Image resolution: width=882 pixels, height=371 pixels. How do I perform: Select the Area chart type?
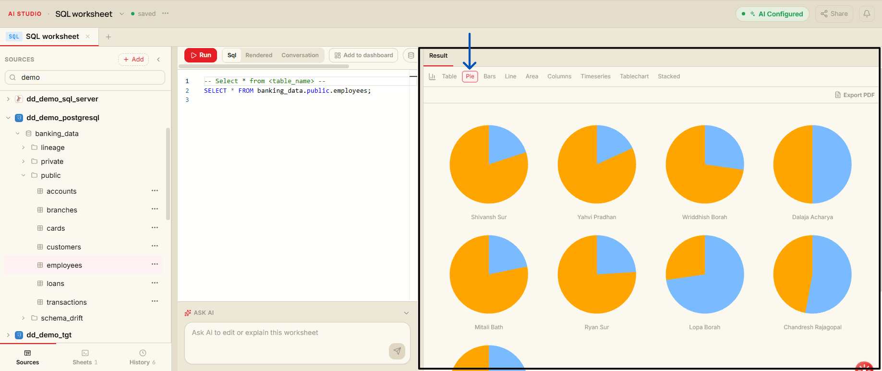532,76
